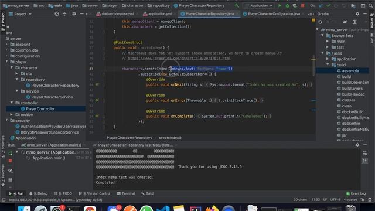Image resolution: width=375 pixels, height=211 pixels.
Task: Click the UTF-8 encoding selector in status bar
Action: point(335,199)
